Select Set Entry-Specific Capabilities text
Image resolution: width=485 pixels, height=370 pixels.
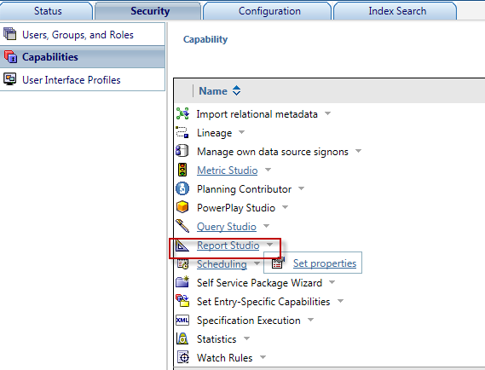pyautogui.click(x=263, y=302)
